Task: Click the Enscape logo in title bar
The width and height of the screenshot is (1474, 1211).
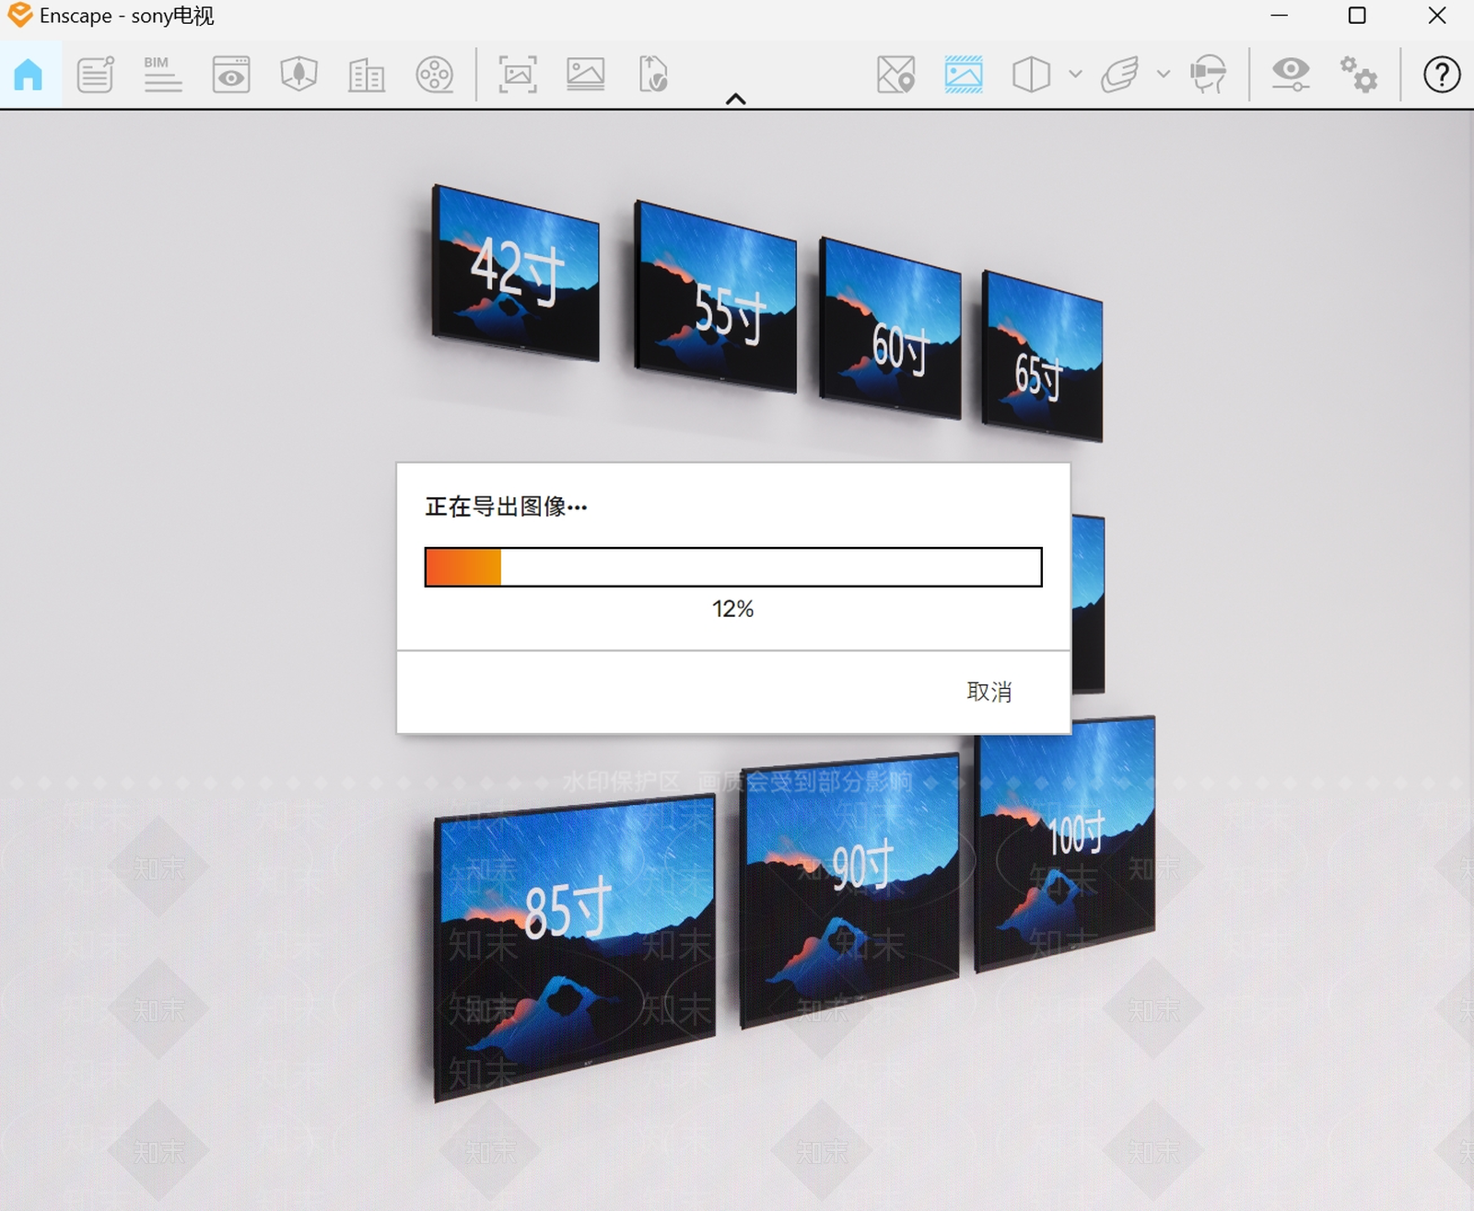Action: coord(19,16)
